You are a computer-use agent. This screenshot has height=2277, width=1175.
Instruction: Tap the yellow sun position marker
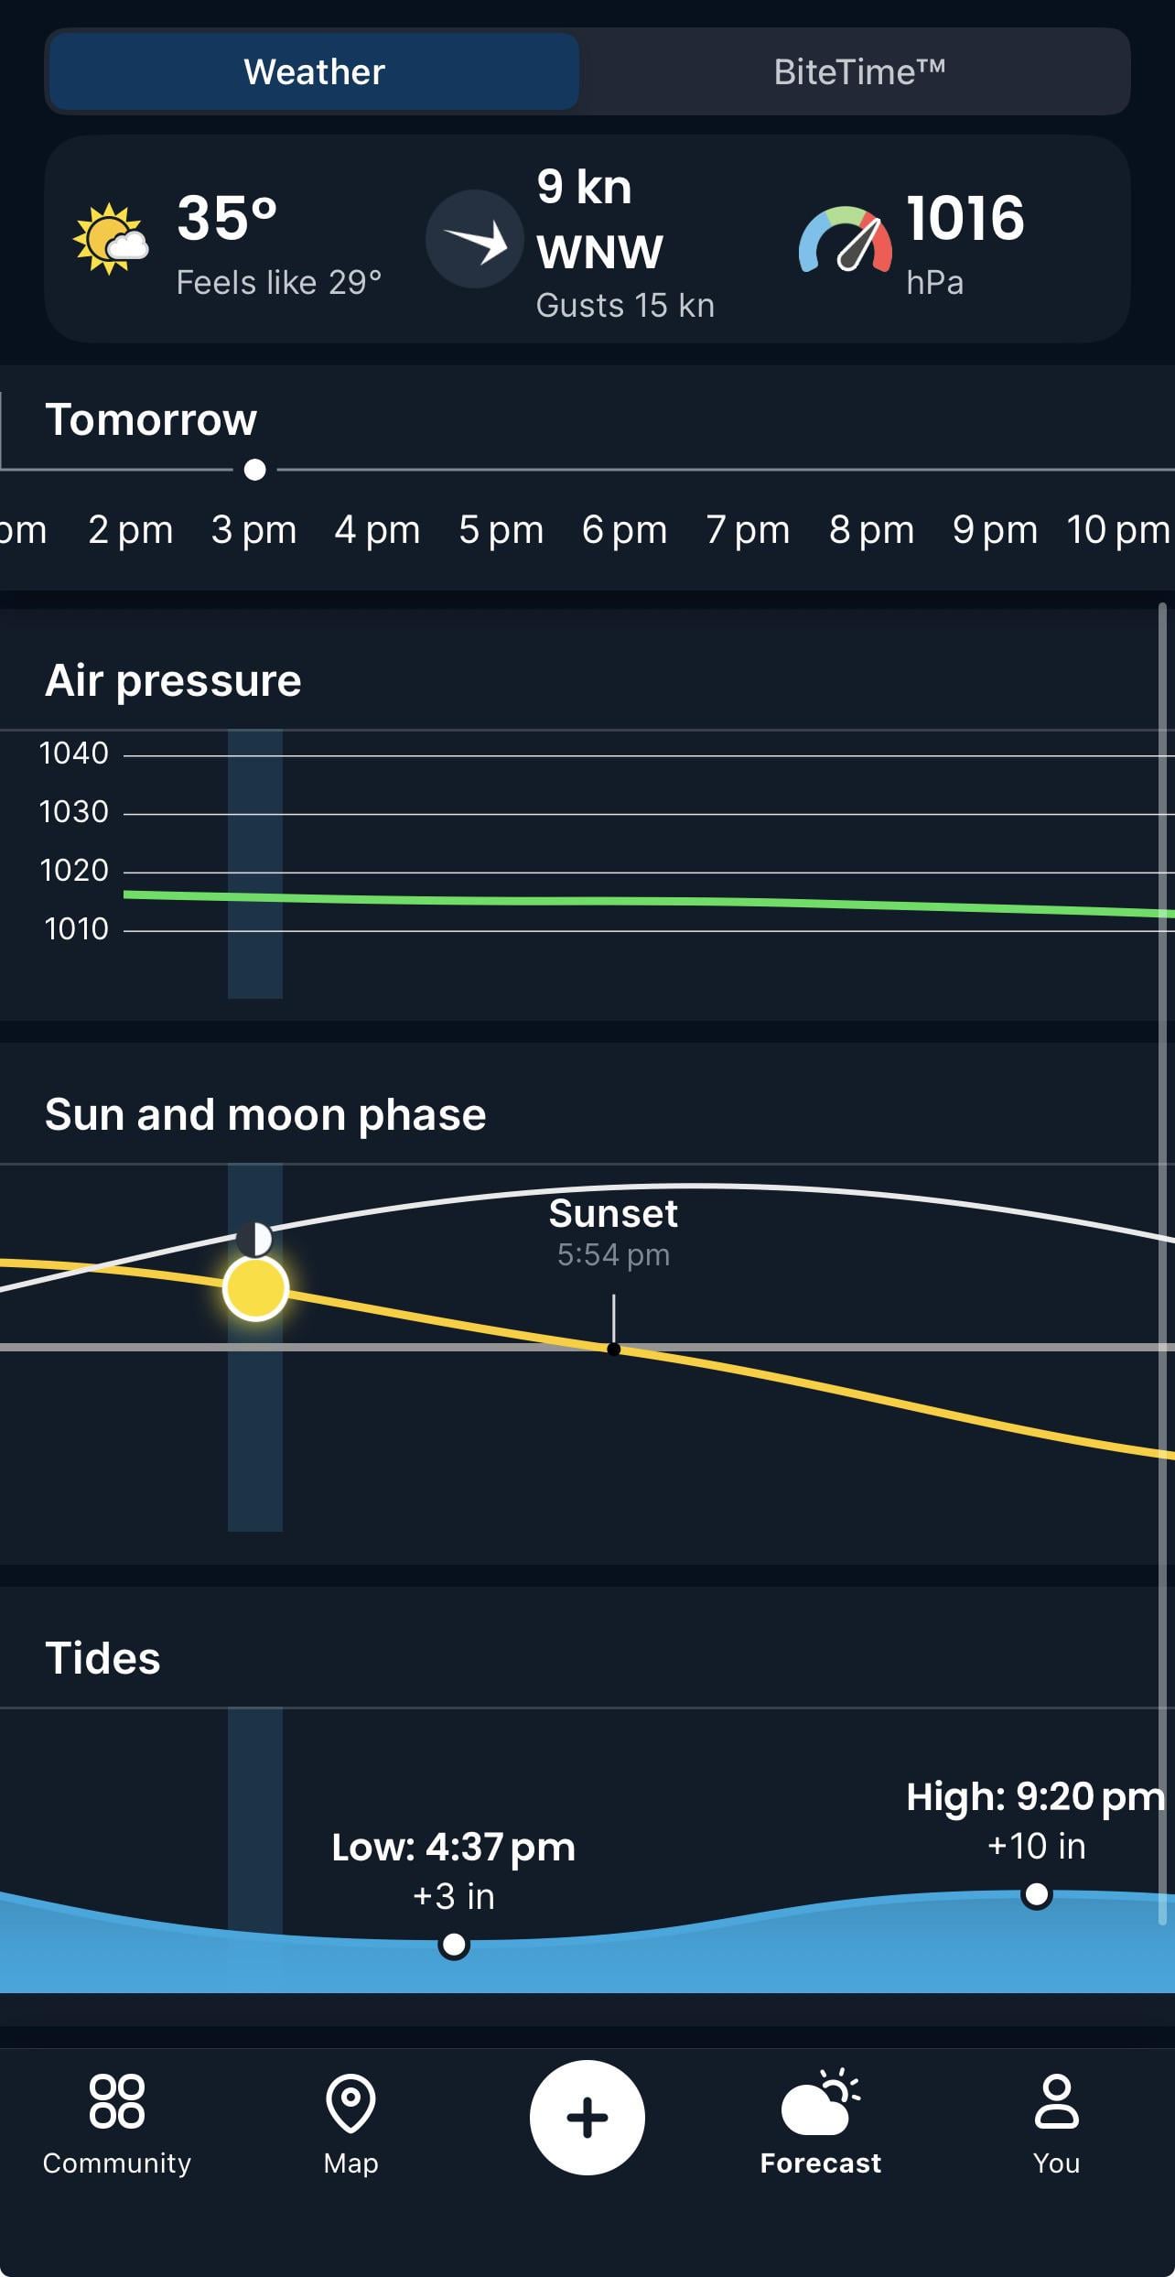click(x=255, y=1288)
